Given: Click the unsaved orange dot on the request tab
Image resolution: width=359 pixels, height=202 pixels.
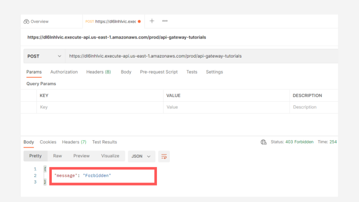Looking at the screenshot, I should pyautogui.click(x=139, y=22).
